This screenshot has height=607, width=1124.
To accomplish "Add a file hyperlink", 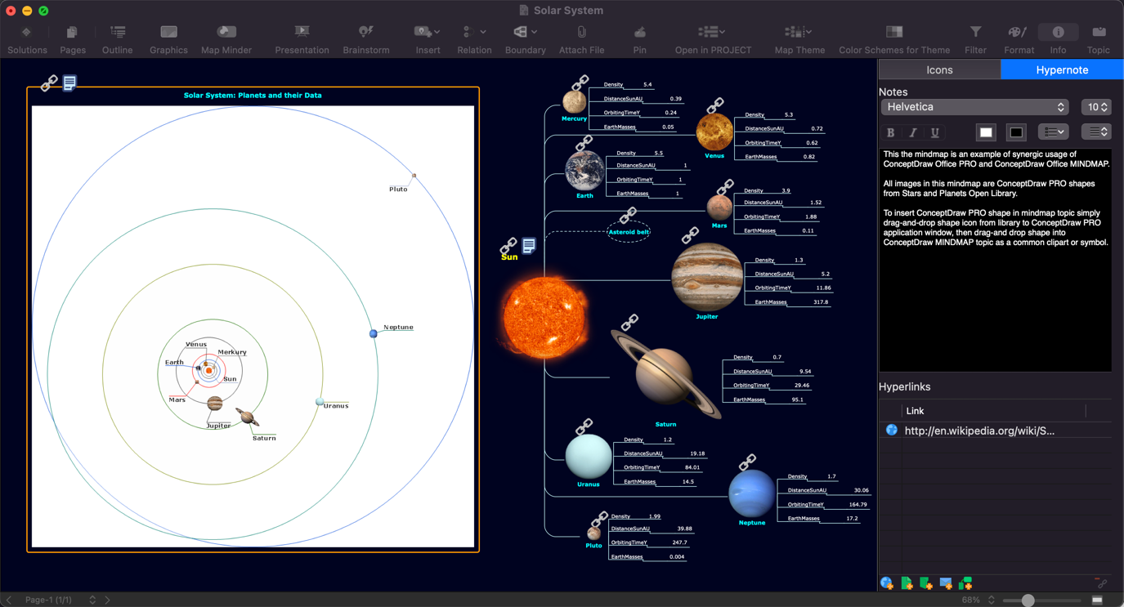I will (x=907, y=583).
